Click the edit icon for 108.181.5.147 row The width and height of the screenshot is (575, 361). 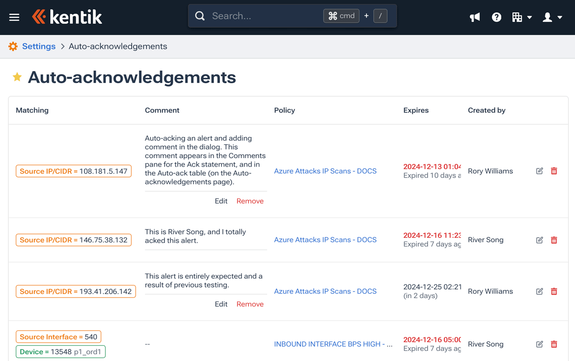pos(540,171)
